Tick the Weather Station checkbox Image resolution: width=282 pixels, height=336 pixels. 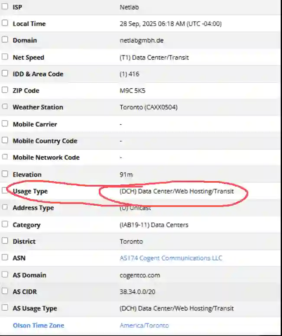tap(5, 107)
